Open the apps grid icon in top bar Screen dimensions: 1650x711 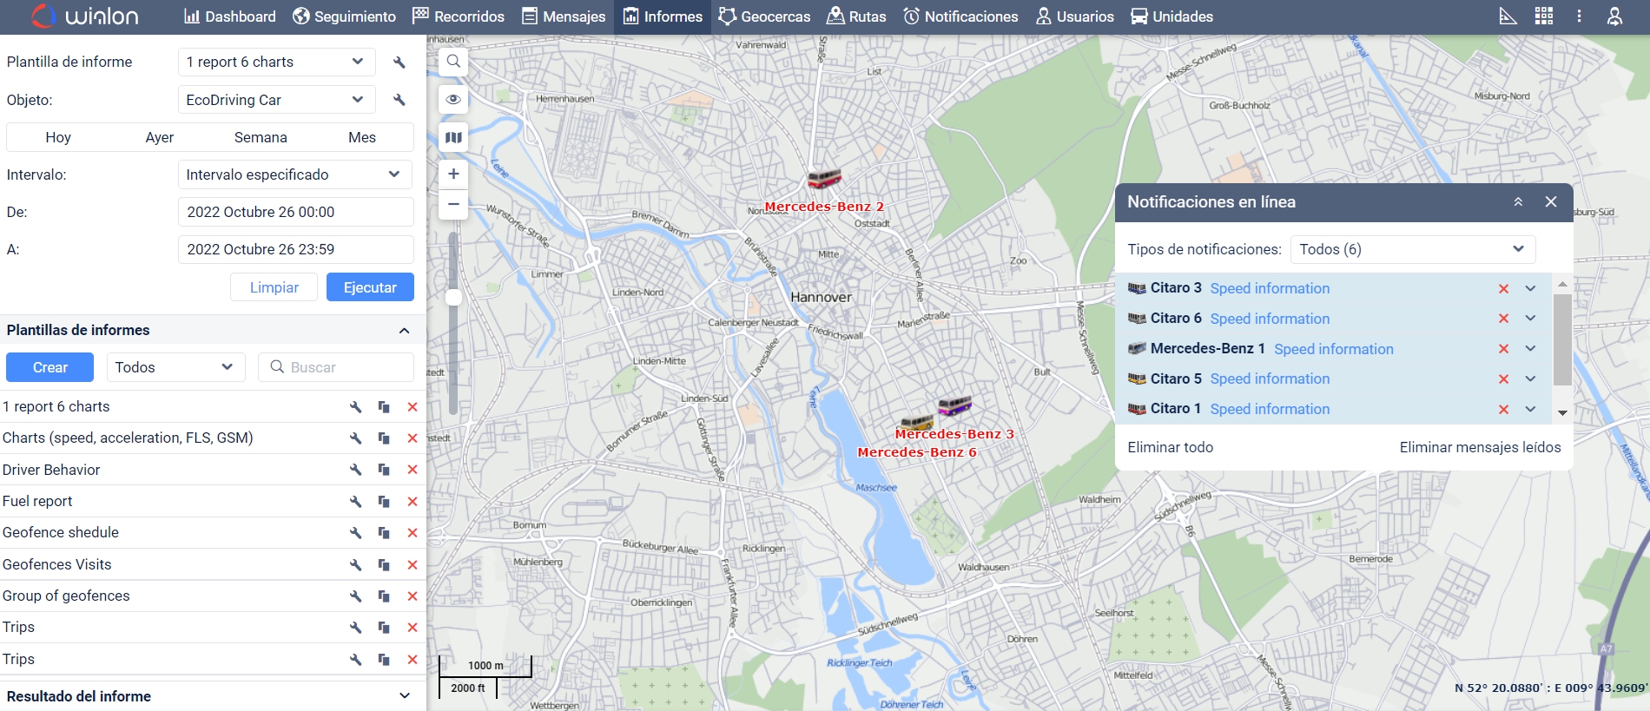tap(1543, 16)
